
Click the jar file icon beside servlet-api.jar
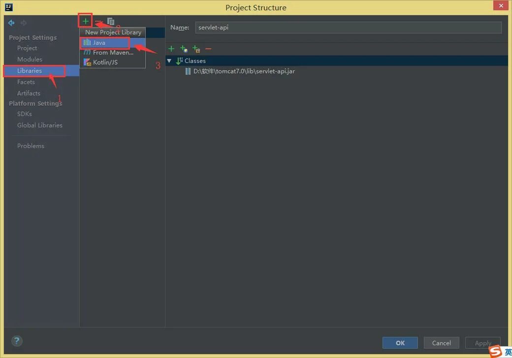point(188,71)
